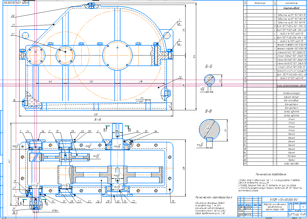The height and width of the screenshot is (219, 307).
Task: Click leader callout 34 on the А-А view
Action: [155, 131]
